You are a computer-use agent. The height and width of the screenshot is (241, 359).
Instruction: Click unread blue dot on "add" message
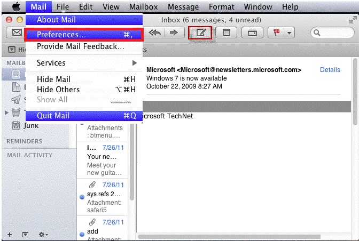click(x=82, y=234)
